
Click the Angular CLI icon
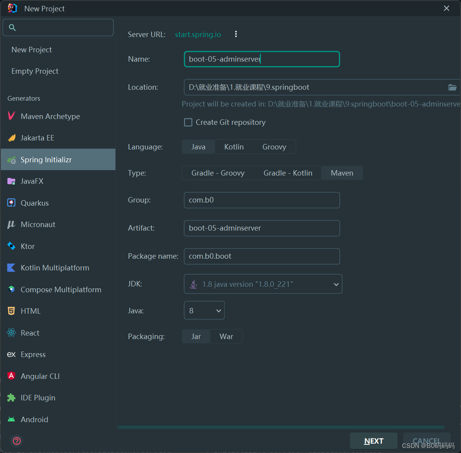[x=11, y=376]
